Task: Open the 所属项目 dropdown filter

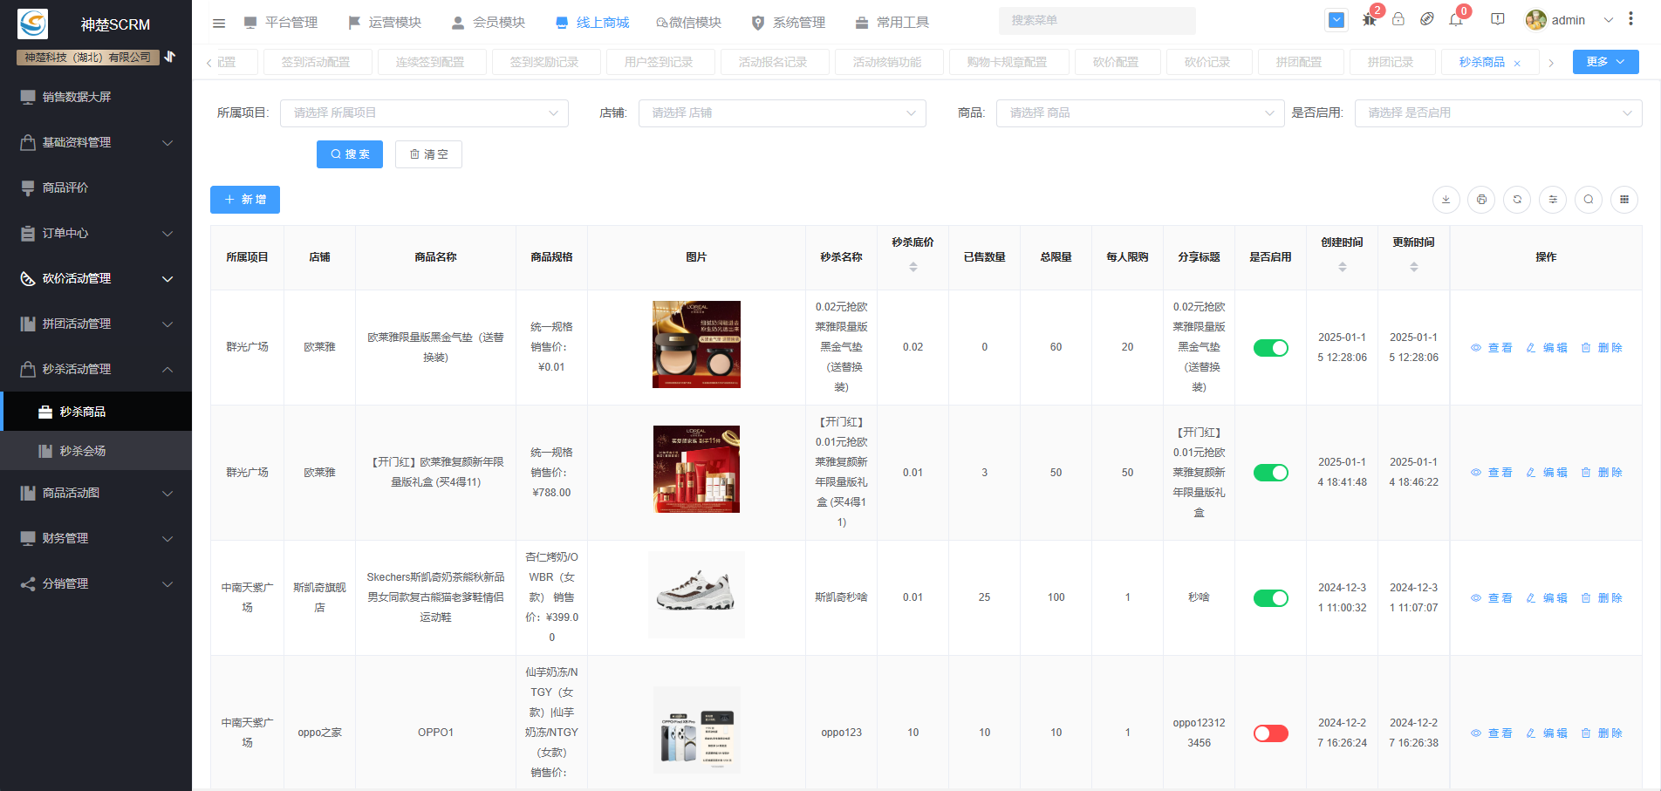Action: 424,113
